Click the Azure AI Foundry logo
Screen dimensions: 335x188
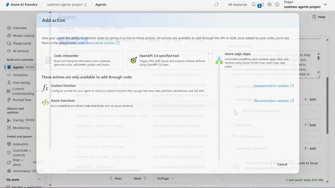click(x=8, y=5)
